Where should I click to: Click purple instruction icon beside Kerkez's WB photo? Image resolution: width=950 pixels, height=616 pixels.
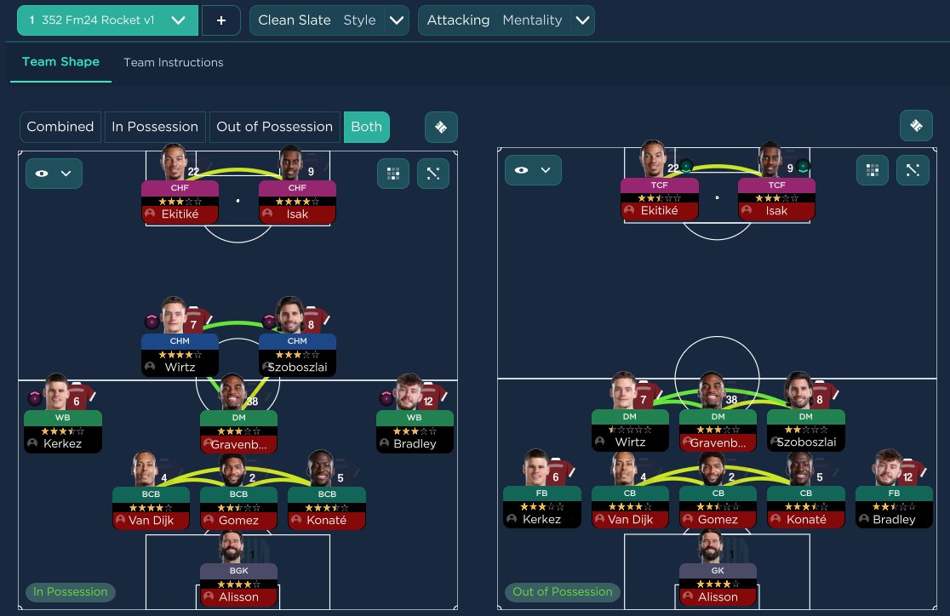pyautogui.click(x=35, y=398)
